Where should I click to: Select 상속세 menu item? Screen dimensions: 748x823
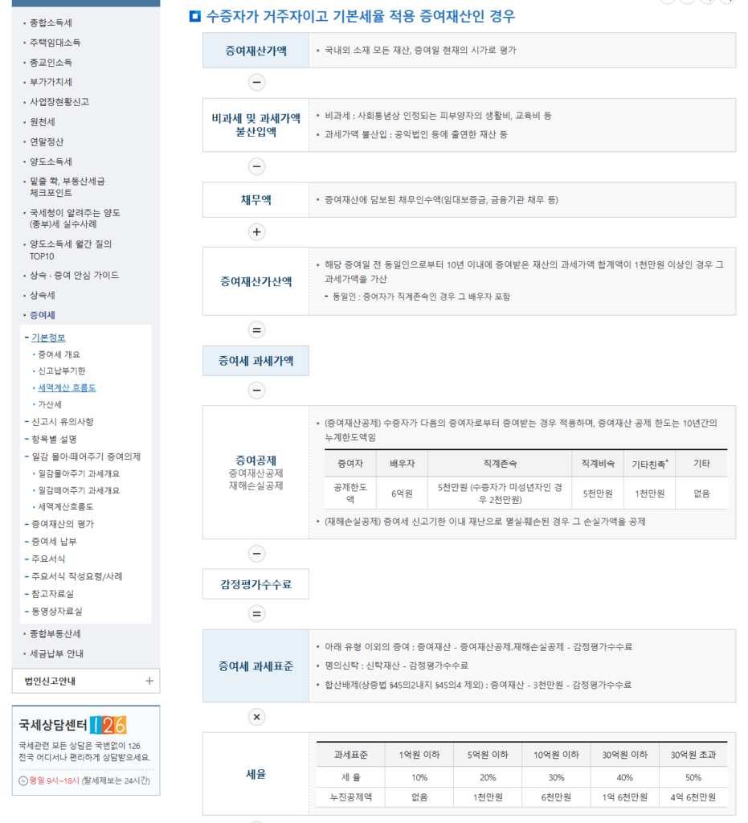(x=43, y=295)
